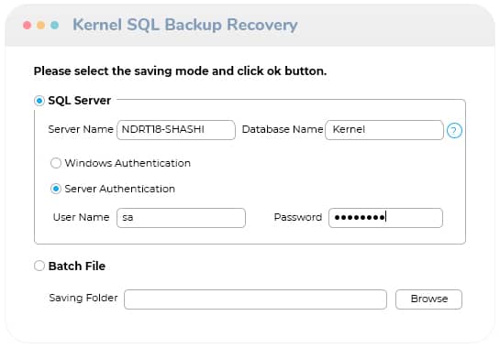Select the Batch File saving mode
500x348 pixels.
coord(39,266)
